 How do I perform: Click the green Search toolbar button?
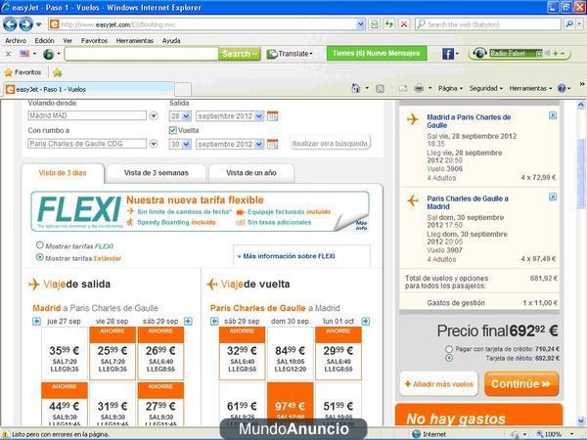pyautogui.click(x=240, y=54)
